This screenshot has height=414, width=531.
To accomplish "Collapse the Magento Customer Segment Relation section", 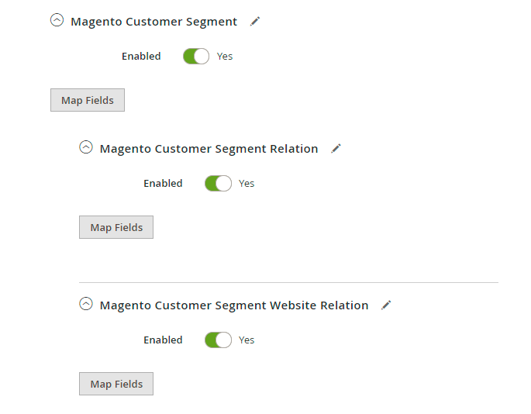I will [x=86, y=148].
